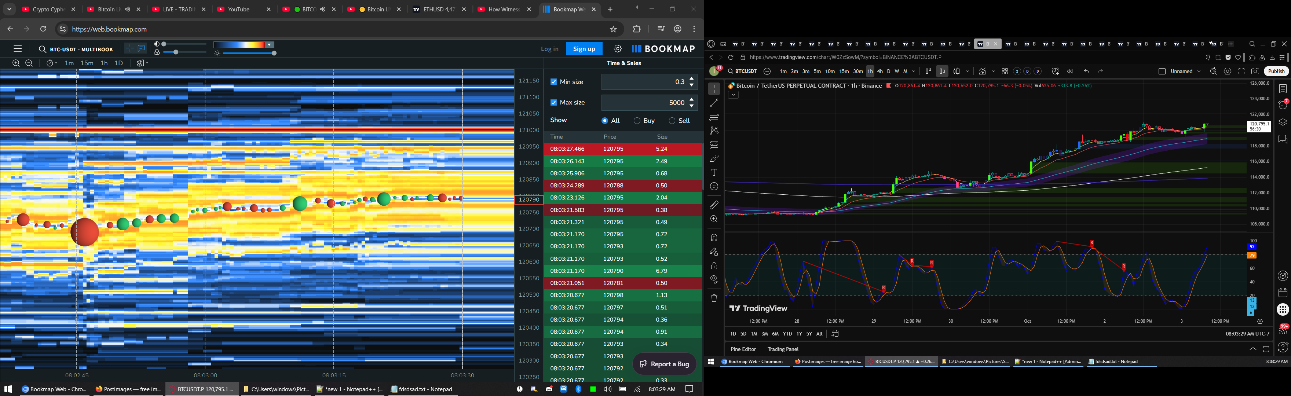
Task: Expand TradingView more timeframes chevron
Action: (914, 71)
